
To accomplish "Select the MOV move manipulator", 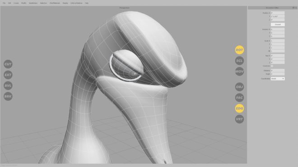I will tap(239, 72).
